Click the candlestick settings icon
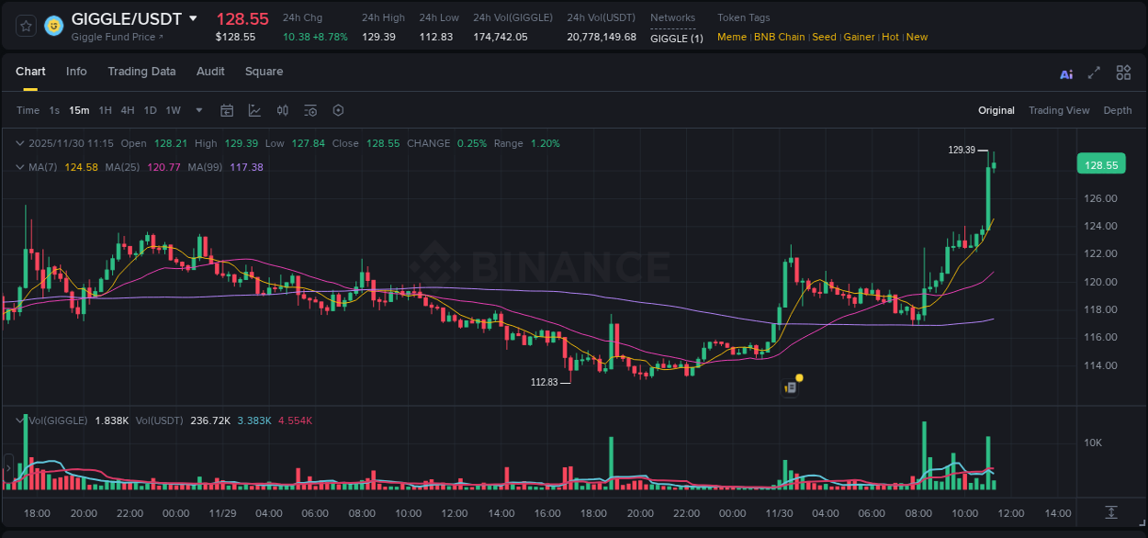Viewport: 1148px width, 538px height. coord(282,109)
